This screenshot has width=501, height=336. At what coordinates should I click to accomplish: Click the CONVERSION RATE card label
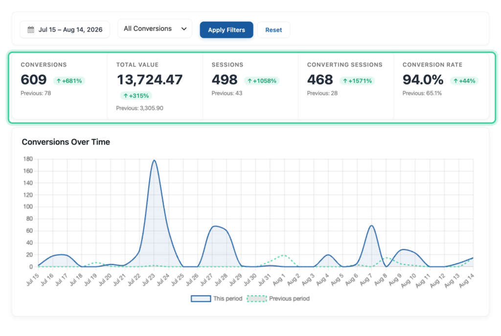[x=433, y=65]
